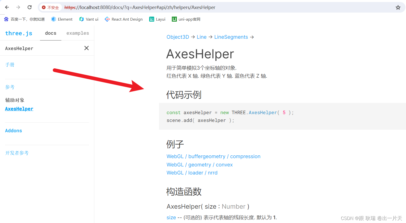
Task: Click the 开发者参考 section heading
Action: point(17,153)
